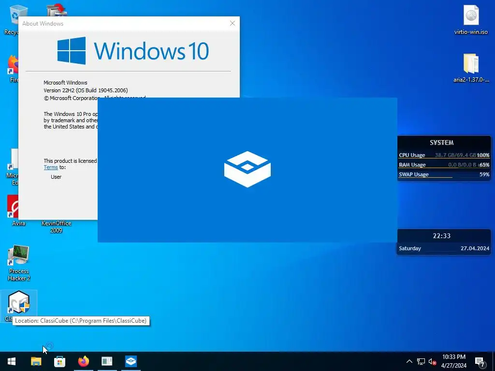Click the KevinOffice 2009 desktop label
Image resolution: width=495 pixels, height=371 pixels.
56,227
